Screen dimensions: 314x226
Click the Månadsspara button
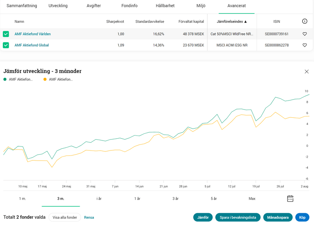point(278,217)
